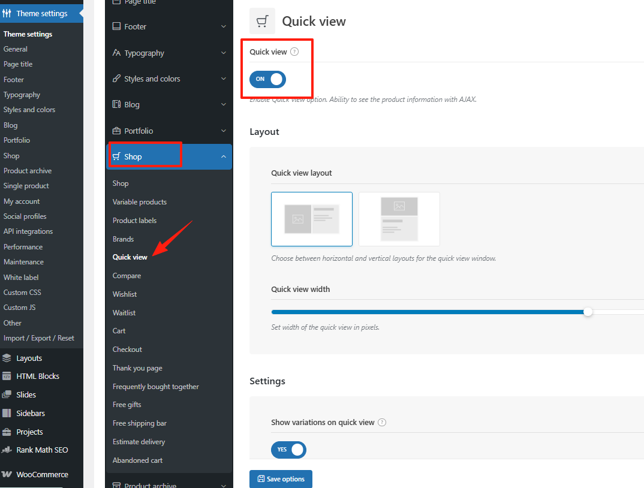Open help tooltip for Show variations
This screenshot has width=644, height=488.
point(382,422)
